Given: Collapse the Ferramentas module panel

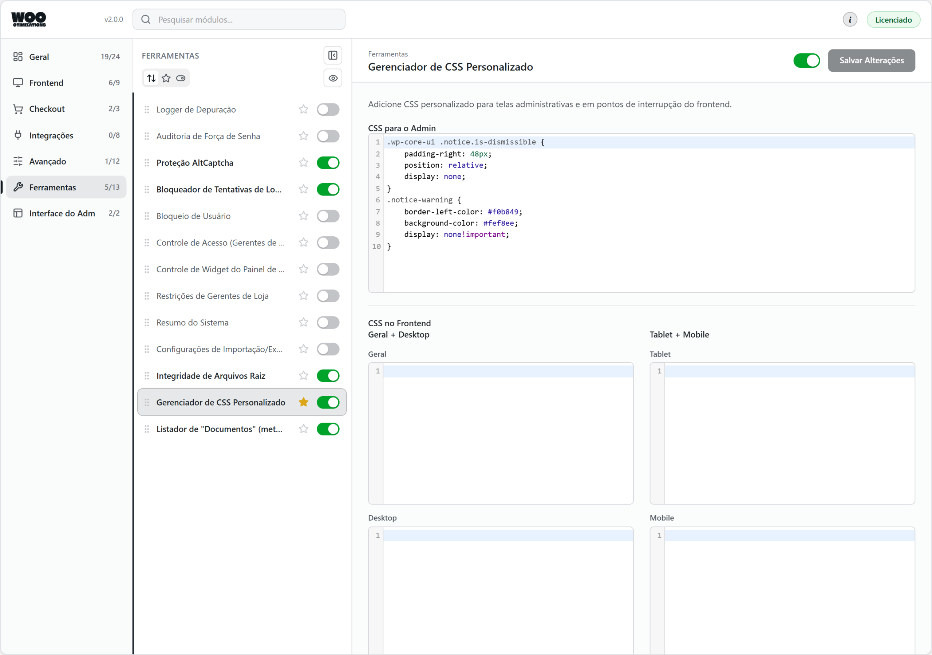Looking at the screenshot, I should click(x=332, y=55).
